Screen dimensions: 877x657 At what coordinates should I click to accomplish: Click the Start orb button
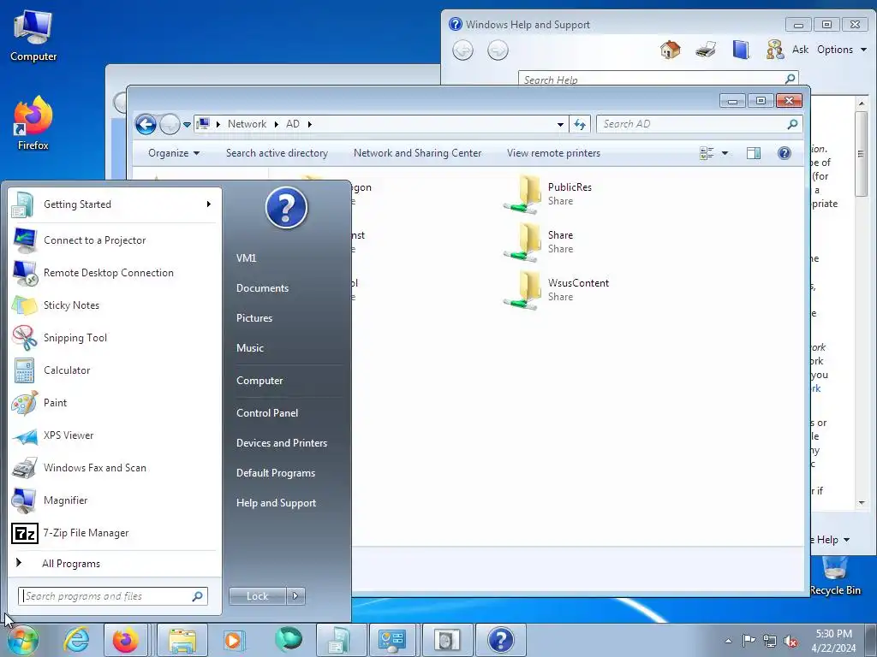[x=22, y=640]
